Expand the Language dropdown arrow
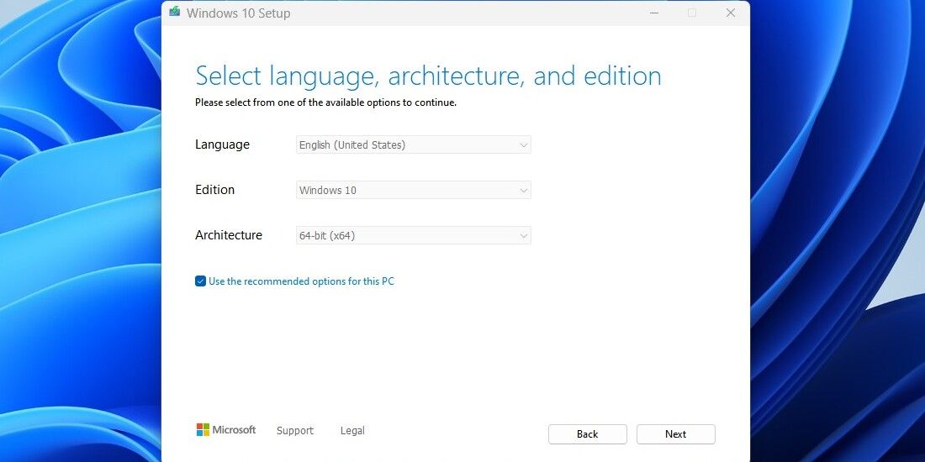The width and height of the screenshot is (925, 462). pos(523,145)
